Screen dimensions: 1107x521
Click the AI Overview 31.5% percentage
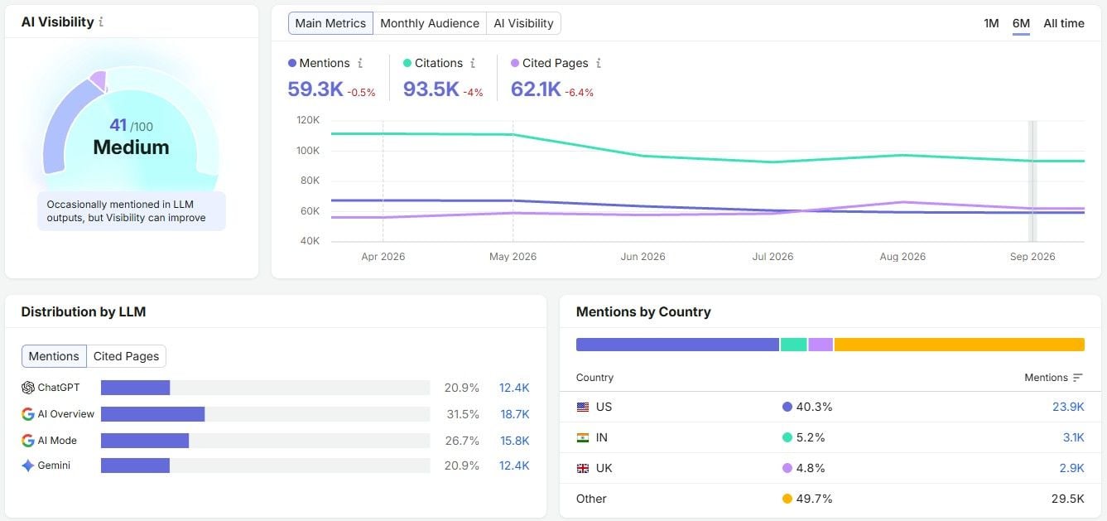[462, 414]
